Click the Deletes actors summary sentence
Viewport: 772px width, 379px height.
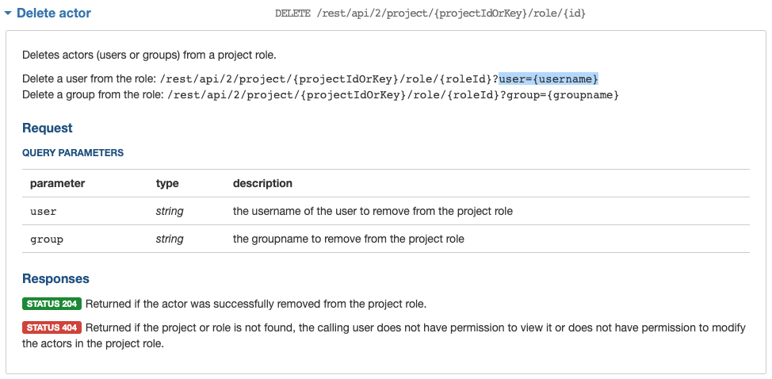point(149,56)
